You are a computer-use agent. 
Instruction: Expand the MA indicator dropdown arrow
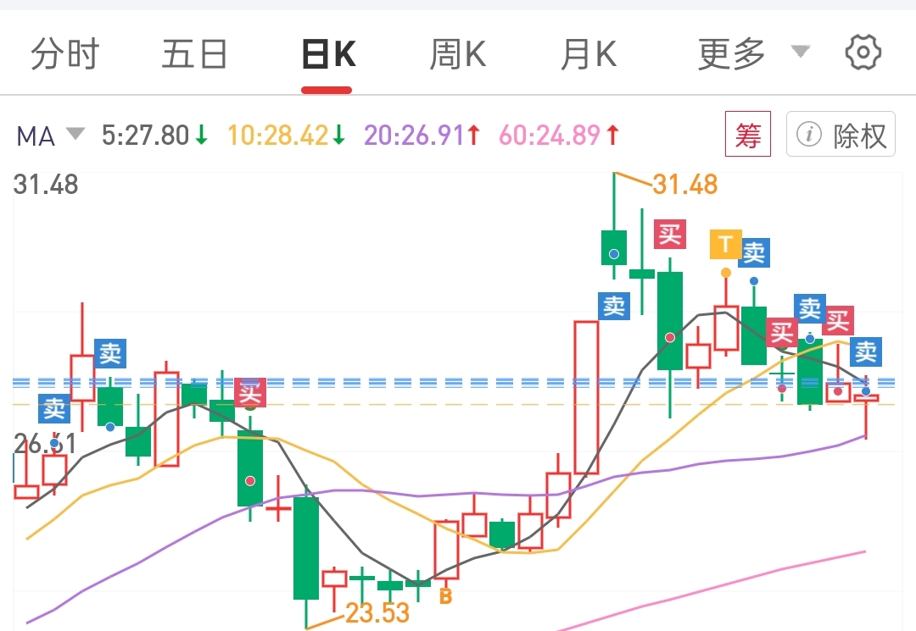point(75,134)
